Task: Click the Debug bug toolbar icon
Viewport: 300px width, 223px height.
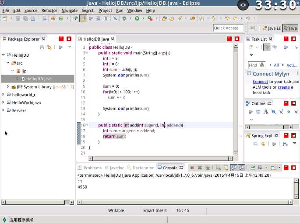Action: [124, 18]
